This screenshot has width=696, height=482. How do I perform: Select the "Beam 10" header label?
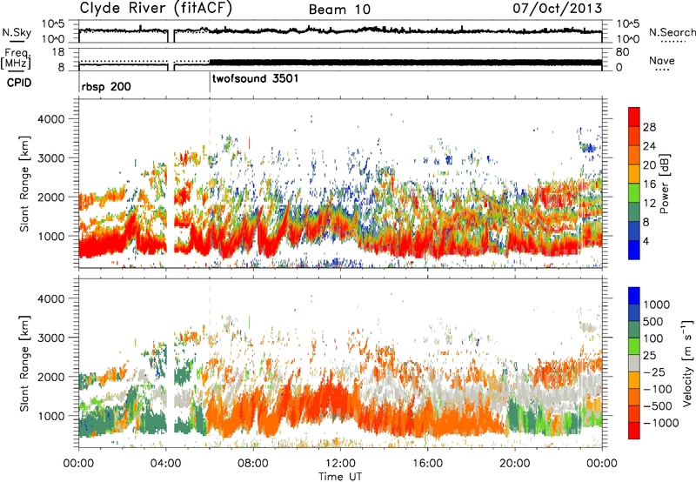point(339,10)
